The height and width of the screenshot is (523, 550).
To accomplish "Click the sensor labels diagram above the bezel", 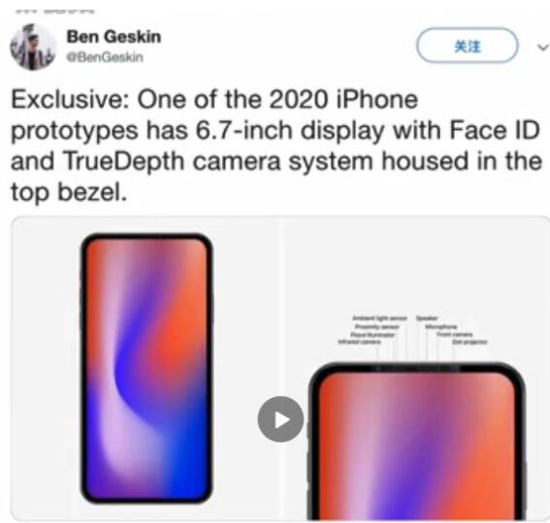I will tap(412, 330).
